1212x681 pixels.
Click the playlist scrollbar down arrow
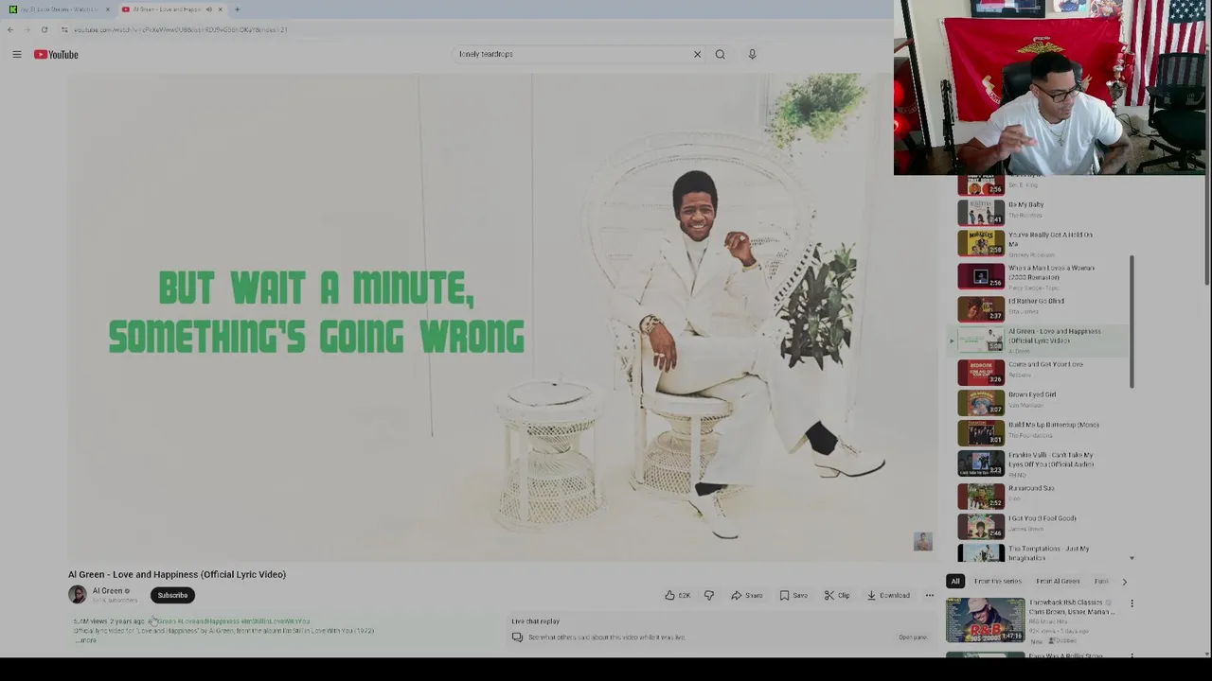click(x=1132, y=558)
